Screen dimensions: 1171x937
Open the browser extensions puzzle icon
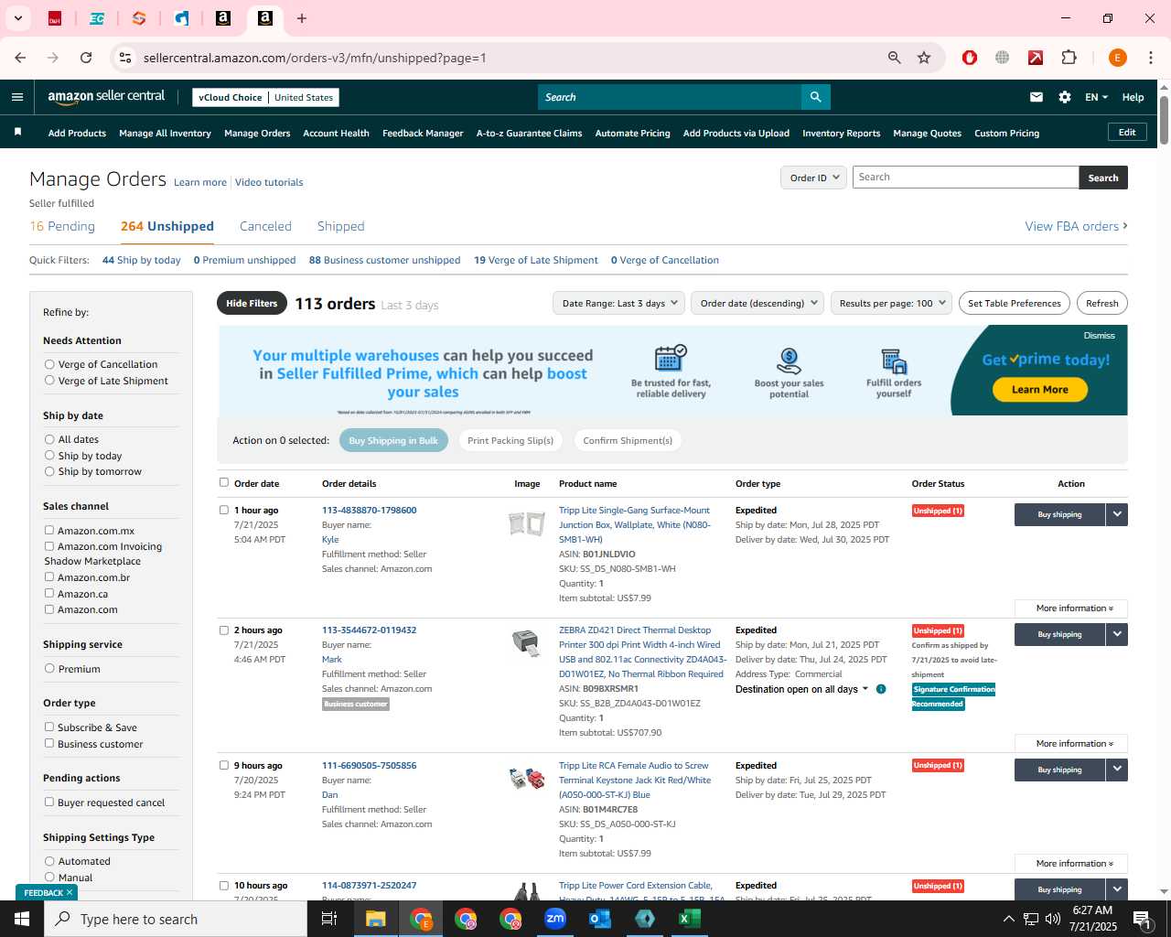(x=1069, y=58)
